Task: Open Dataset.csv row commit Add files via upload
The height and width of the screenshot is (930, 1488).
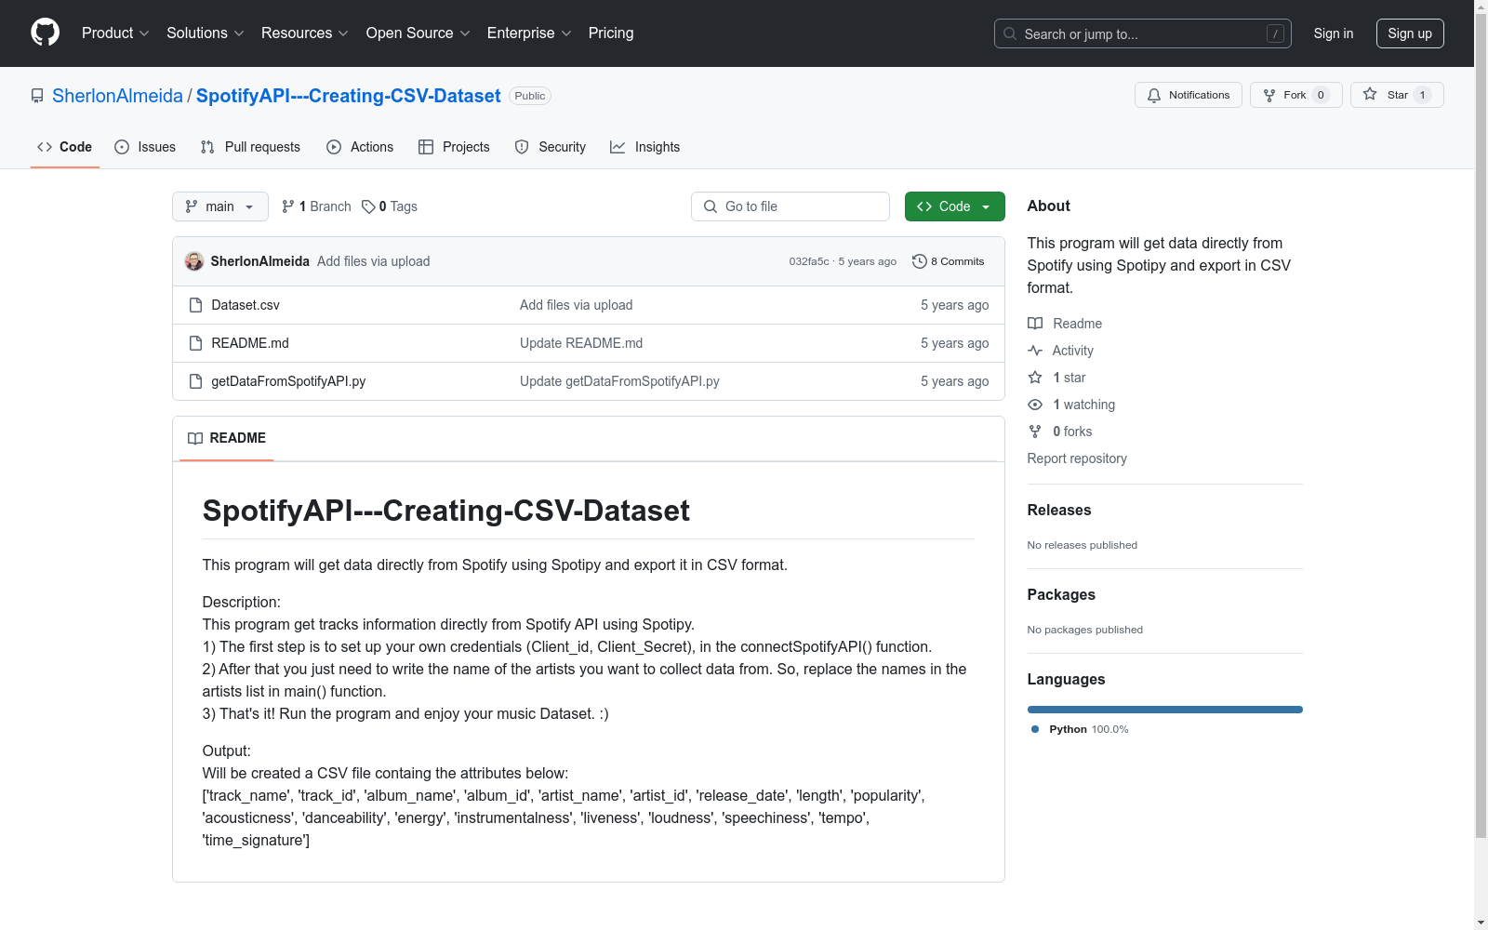Action: 577,305
